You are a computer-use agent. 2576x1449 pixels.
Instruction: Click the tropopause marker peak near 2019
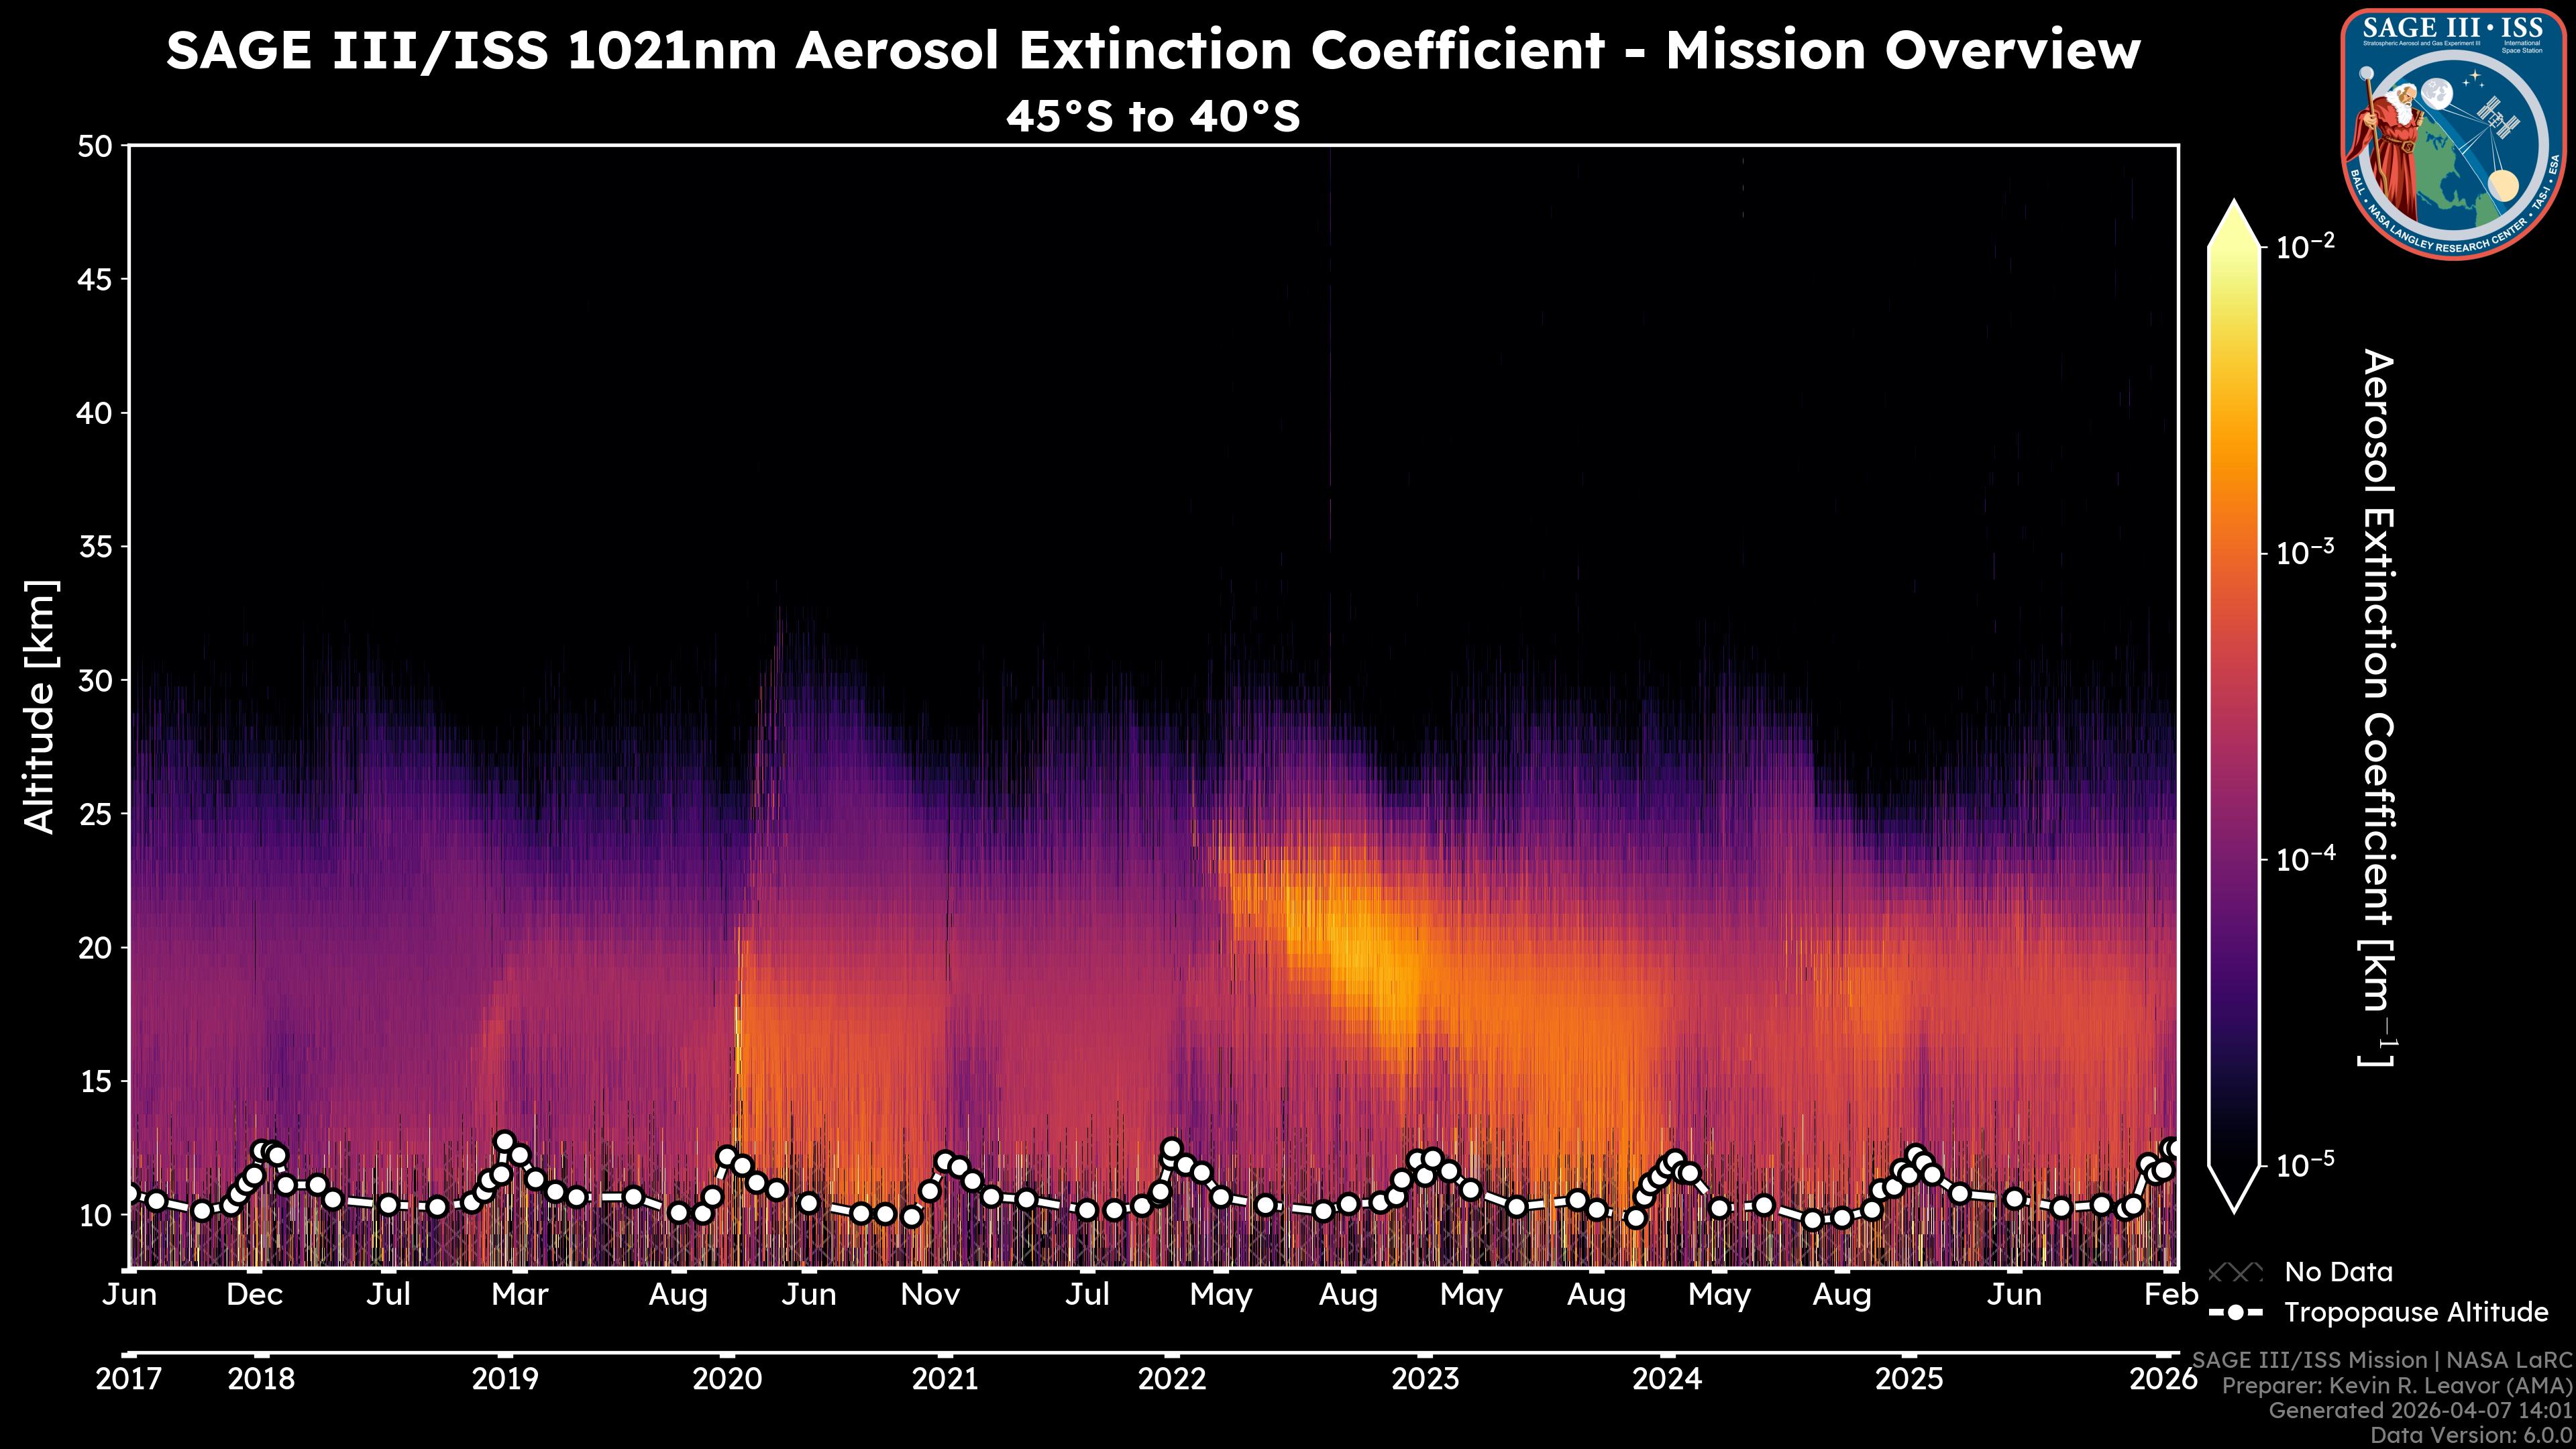point(505,1142)
